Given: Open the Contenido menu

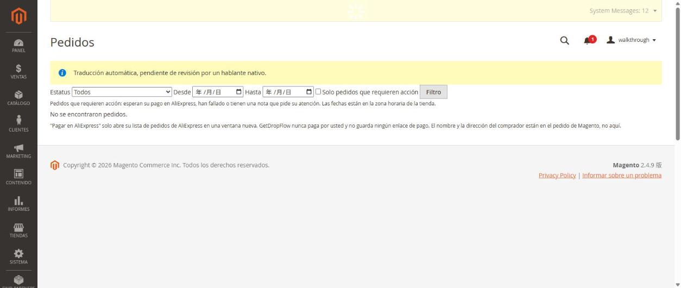Looking at the screenshot, I should point(18,177).
